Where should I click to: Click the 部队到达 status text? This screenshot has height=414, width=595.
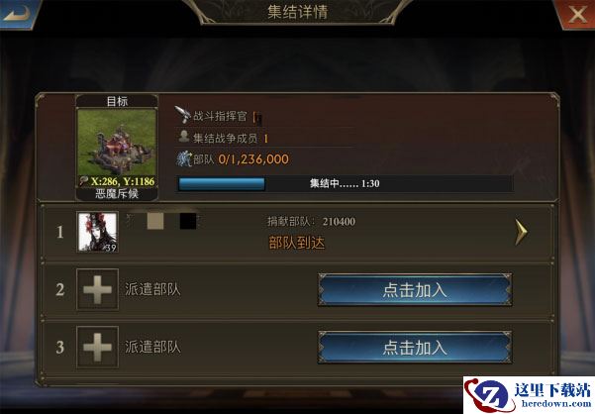[297, 243]
